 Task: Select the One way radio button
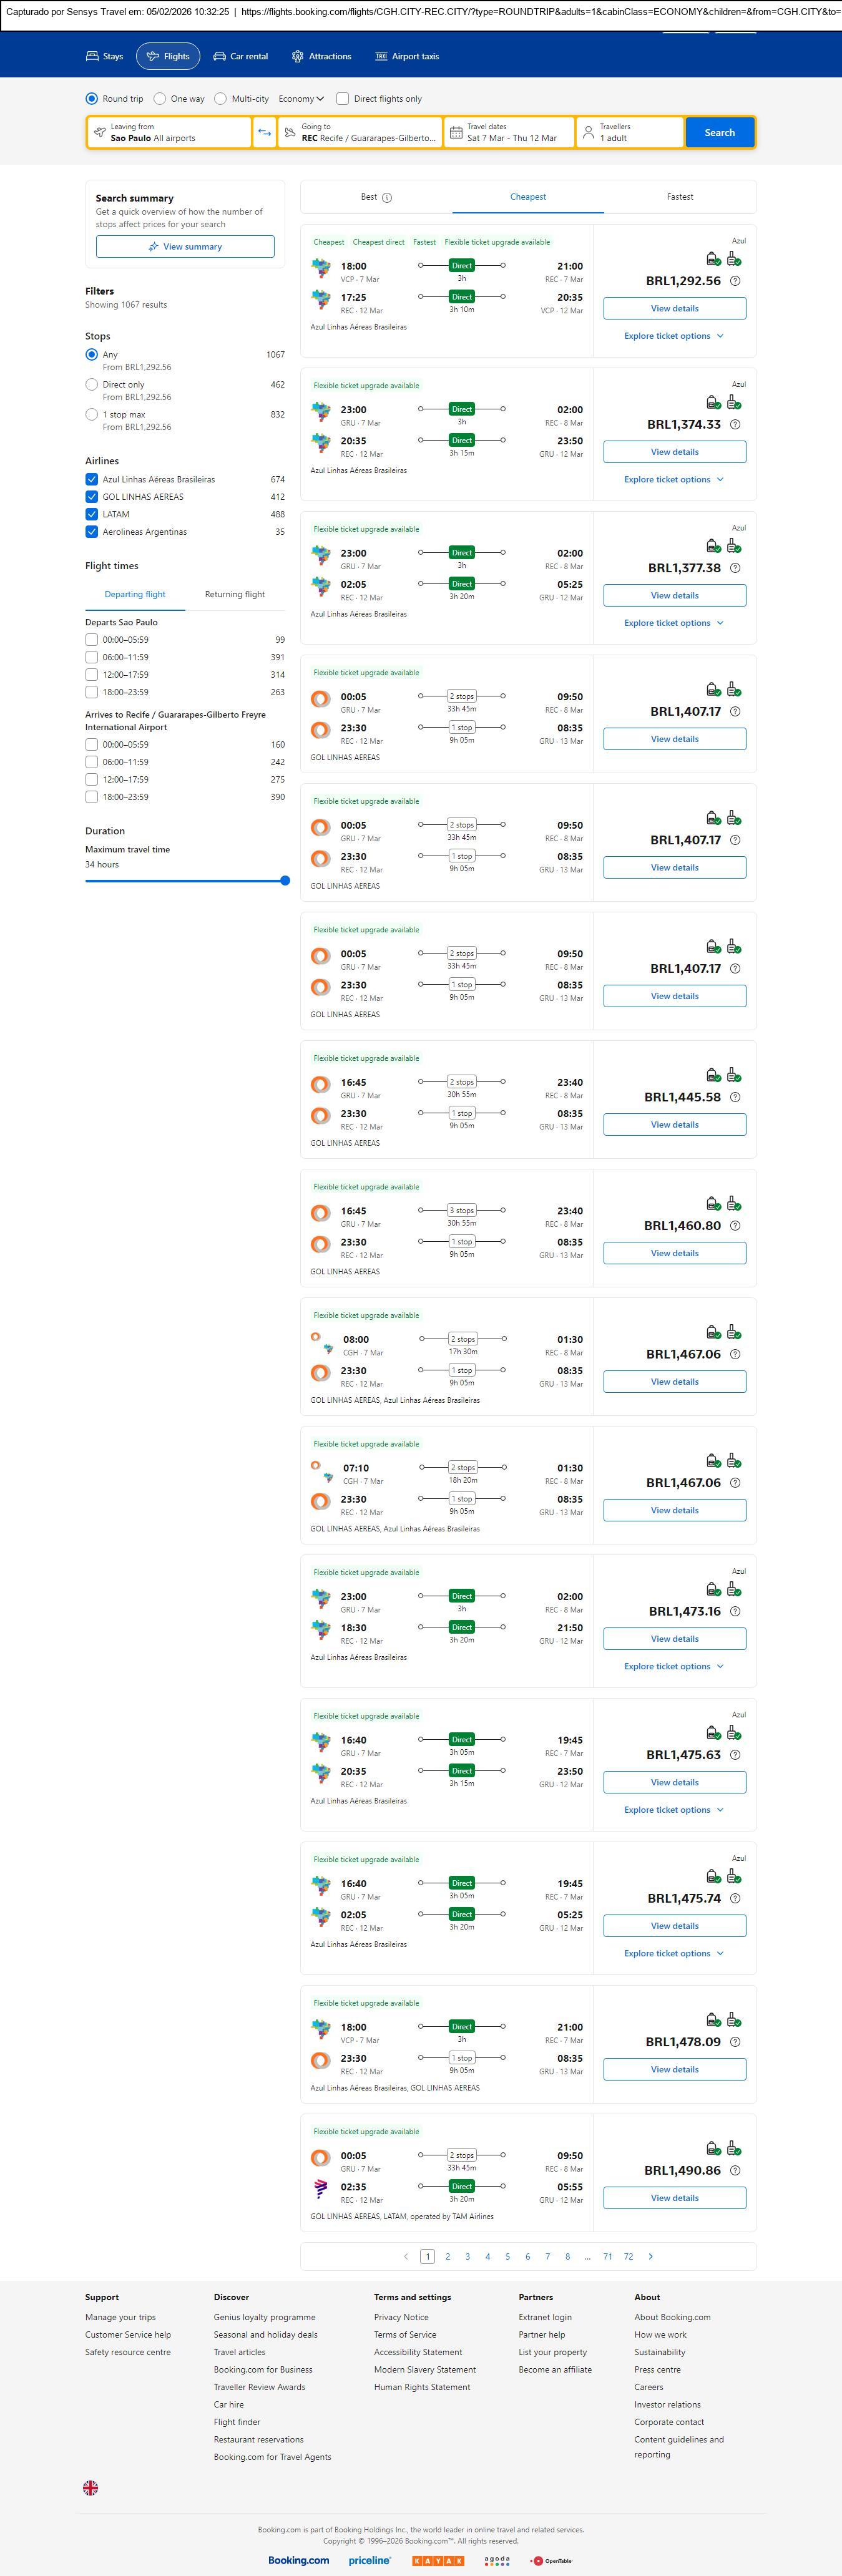tap(160, 99)
